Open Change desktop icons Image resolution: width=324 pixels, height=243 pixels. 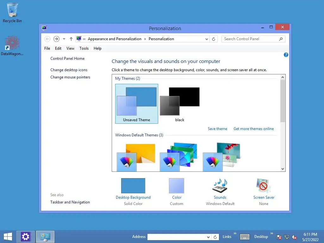coord(69,70)
